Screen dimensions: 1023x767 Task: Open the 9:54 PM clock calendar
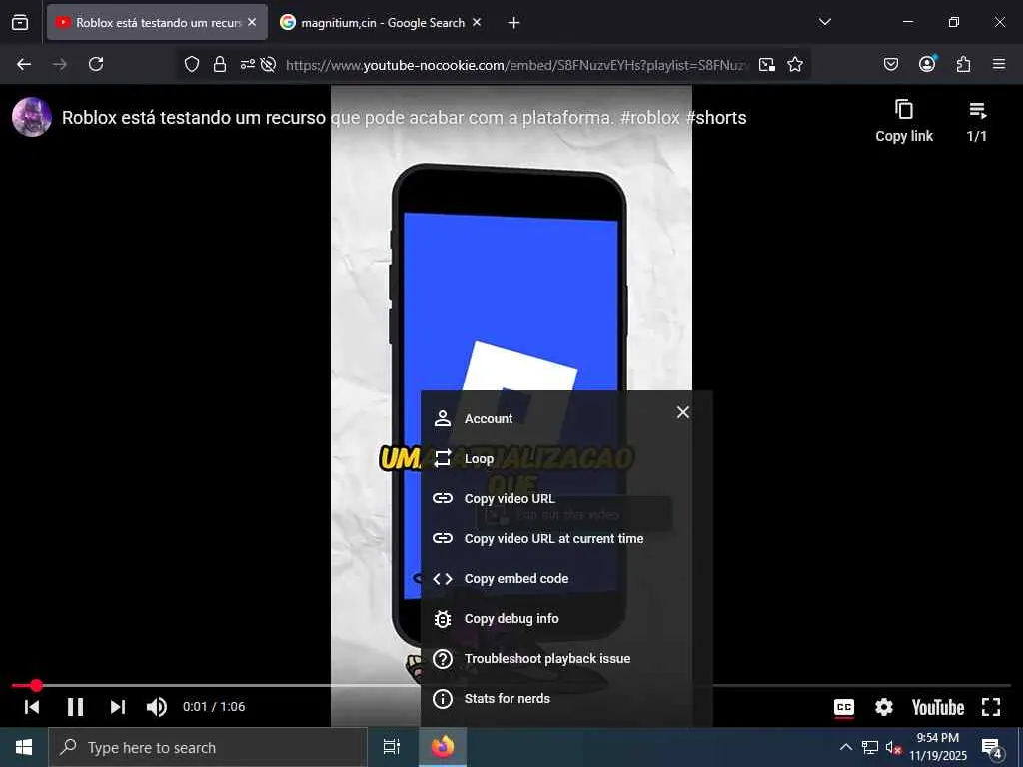click(x=938, y=747)
